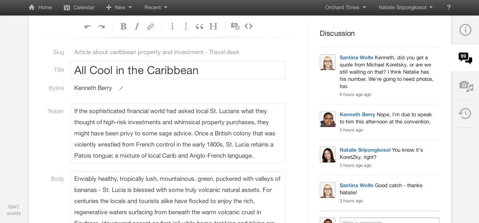Apply numbered list formatting
The image size is (479, 223).
pos(186,26)
